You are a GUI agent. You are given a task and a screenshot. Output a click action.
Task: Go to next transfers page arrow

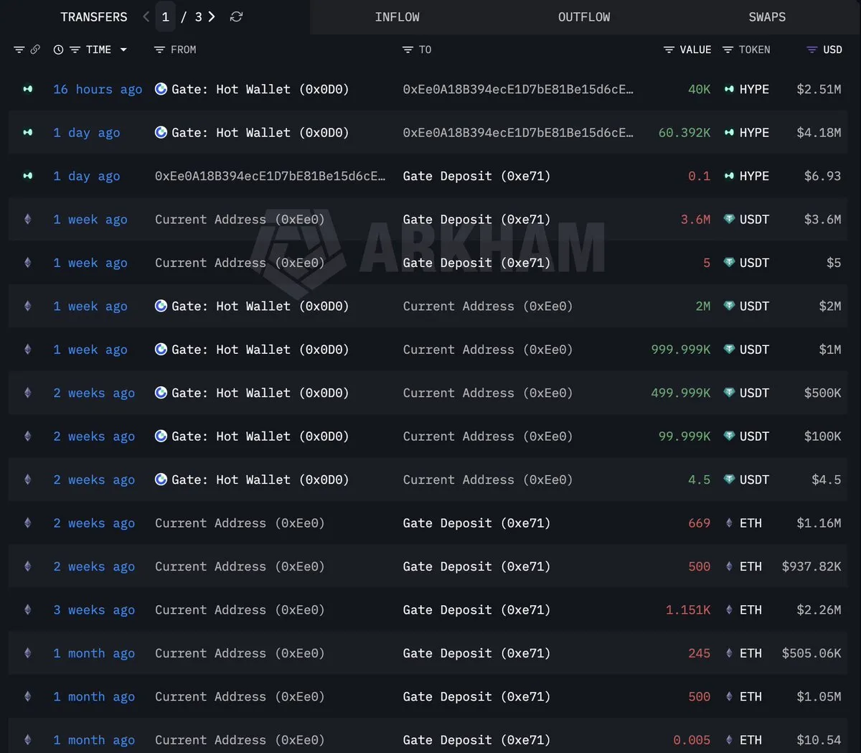[212, 17]
